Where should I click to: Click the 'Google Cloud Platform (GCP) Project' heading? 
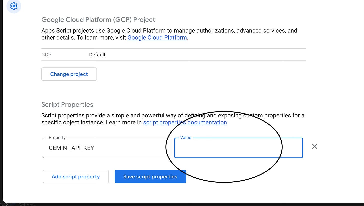pyautogui.click(x=98, y=20)
